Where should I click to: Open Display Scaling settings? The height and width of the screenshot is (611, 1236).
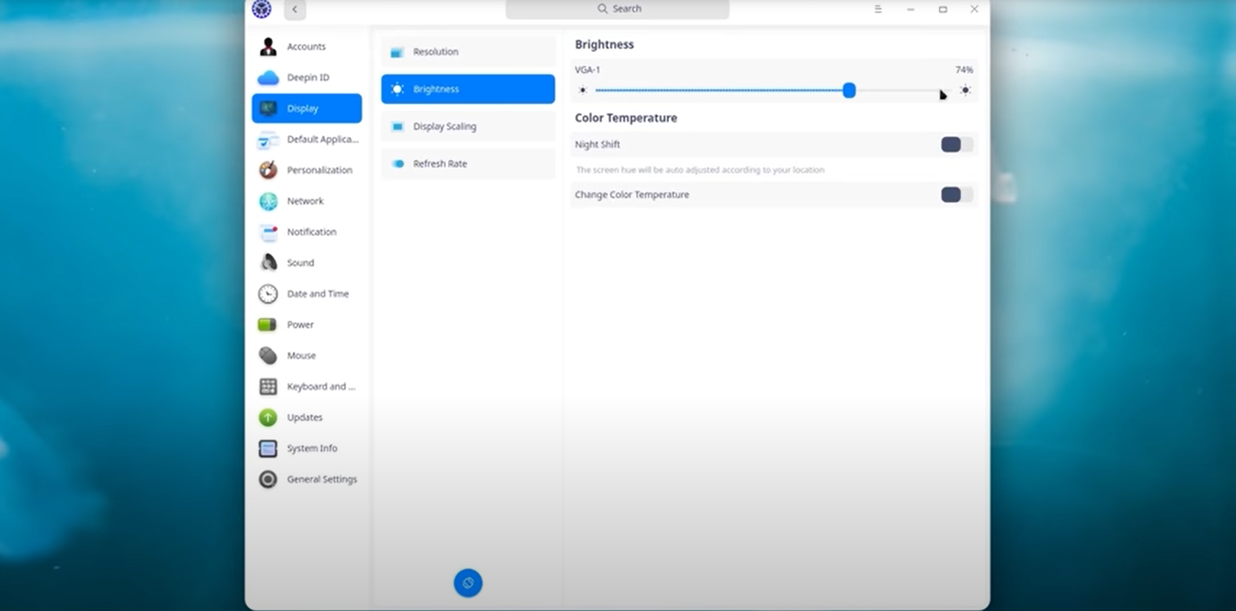coord(468,126)
